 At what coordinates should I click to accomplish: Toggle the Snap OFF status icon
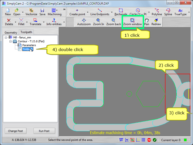pyautogui.click(x=121, y=140)
